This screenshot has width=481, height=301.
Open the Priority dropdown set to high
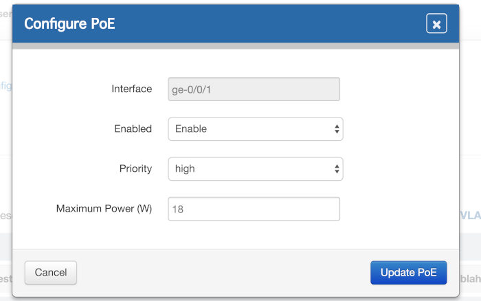[255, 168]
